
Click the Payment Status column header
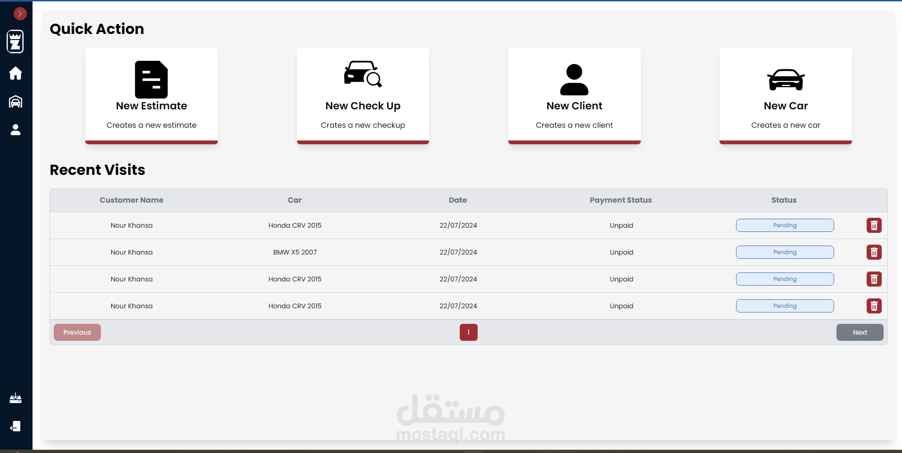621,200
